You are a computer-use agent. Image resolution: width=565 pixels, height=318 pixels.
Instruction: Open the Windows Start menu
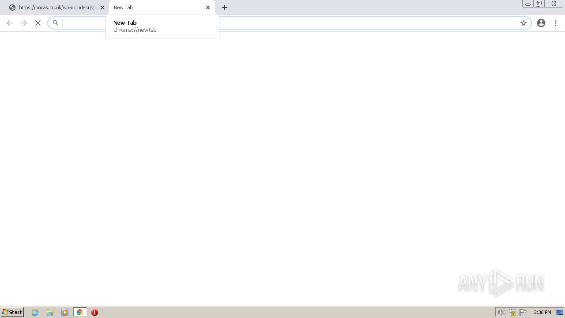12,312
